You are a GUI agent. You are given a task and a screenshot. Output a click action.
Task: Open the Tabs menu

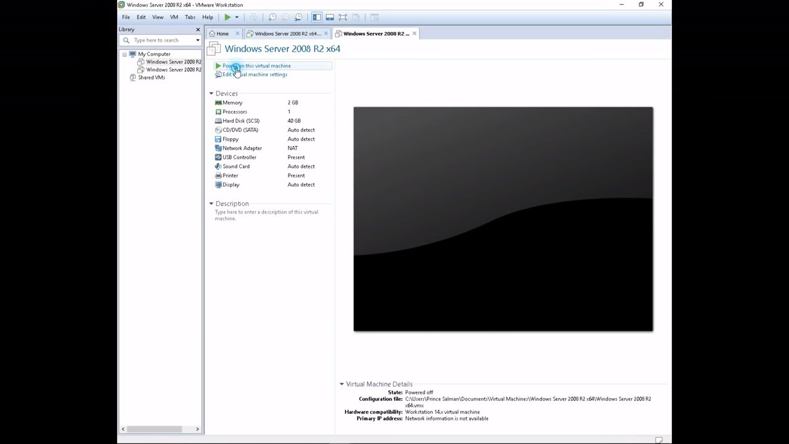(x=190, y=17)
